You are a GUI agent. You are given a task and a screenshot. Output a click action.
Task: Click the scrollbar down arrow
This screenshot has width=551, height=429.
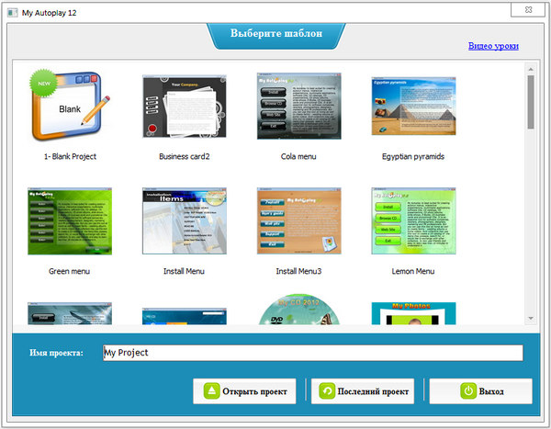531,318
